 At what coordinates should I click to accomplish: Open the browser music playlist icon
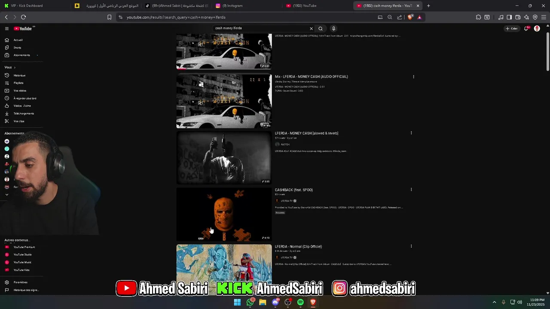tap(501, 17)
